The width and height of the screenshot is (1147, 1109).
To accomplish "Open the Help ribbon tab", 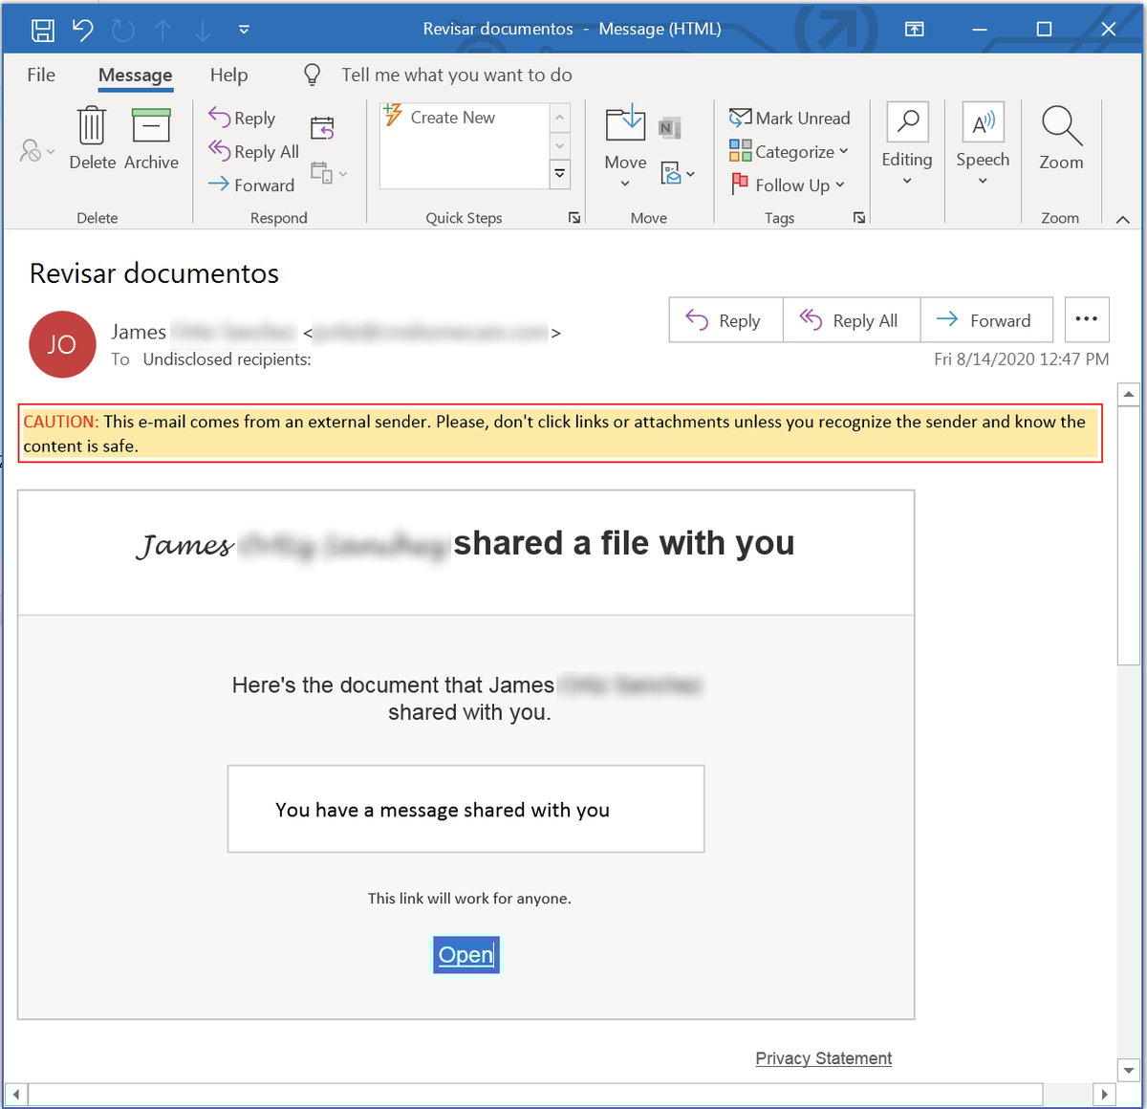I will (x=228, y=74).
